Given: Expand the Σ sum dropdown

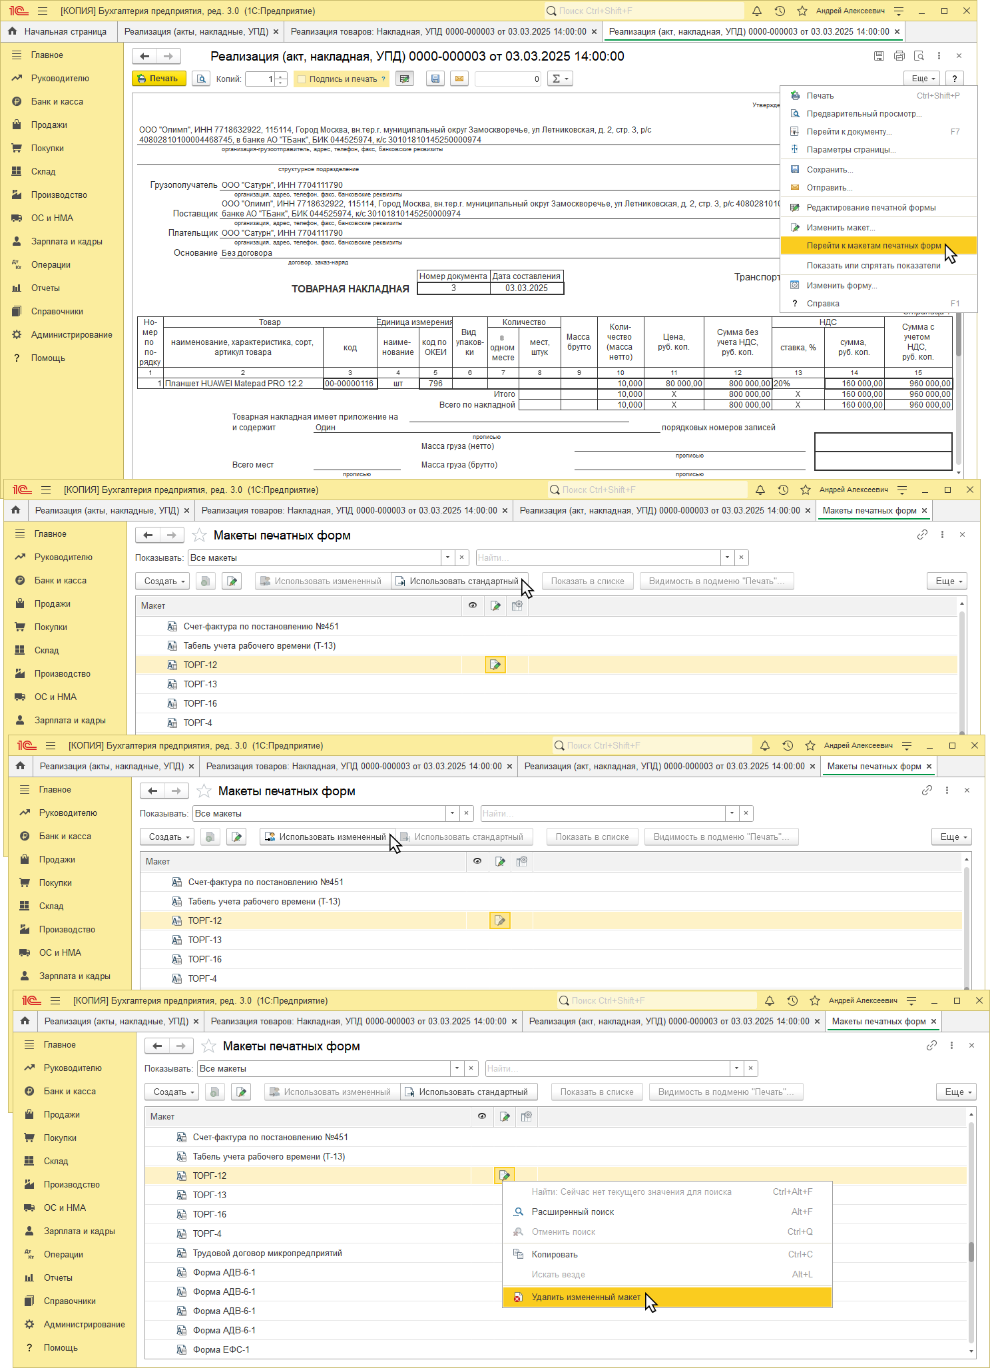Looking at the screenshot, I should click(561, 79).
